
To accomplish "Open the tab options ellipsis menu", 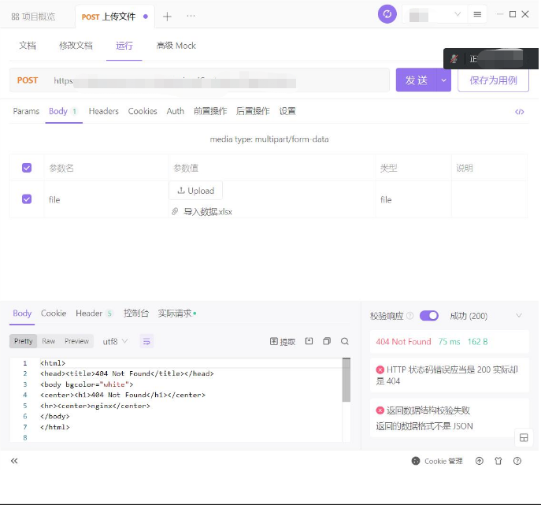I will [191, 16].
